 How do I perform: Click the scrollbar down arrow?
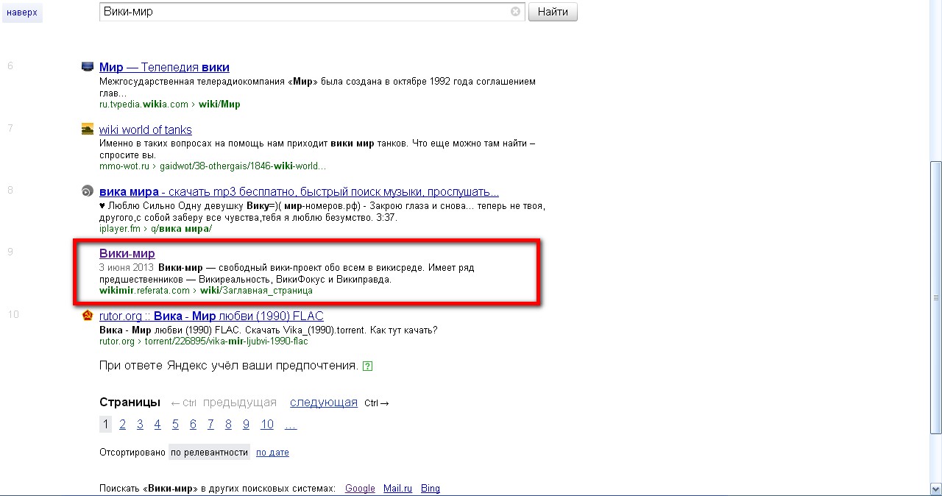coord(936,490)
